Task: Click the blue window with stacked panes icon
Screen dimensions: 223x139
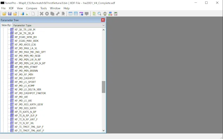Action: click(76, 14)
